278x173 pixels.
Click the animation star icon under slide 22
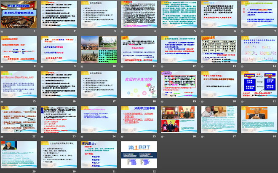click(3, 137)
